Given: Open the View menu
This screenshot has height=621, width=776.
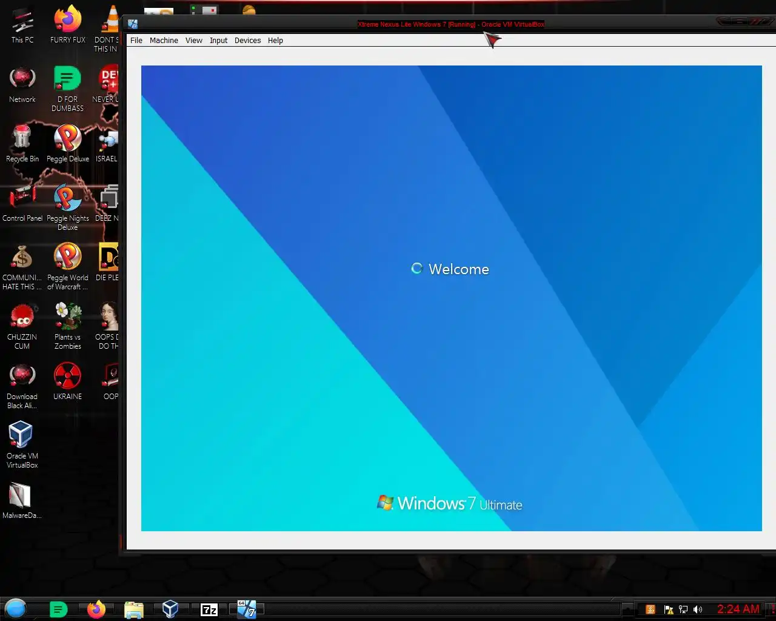Looking at the screenshot, I should click(194, 41).
